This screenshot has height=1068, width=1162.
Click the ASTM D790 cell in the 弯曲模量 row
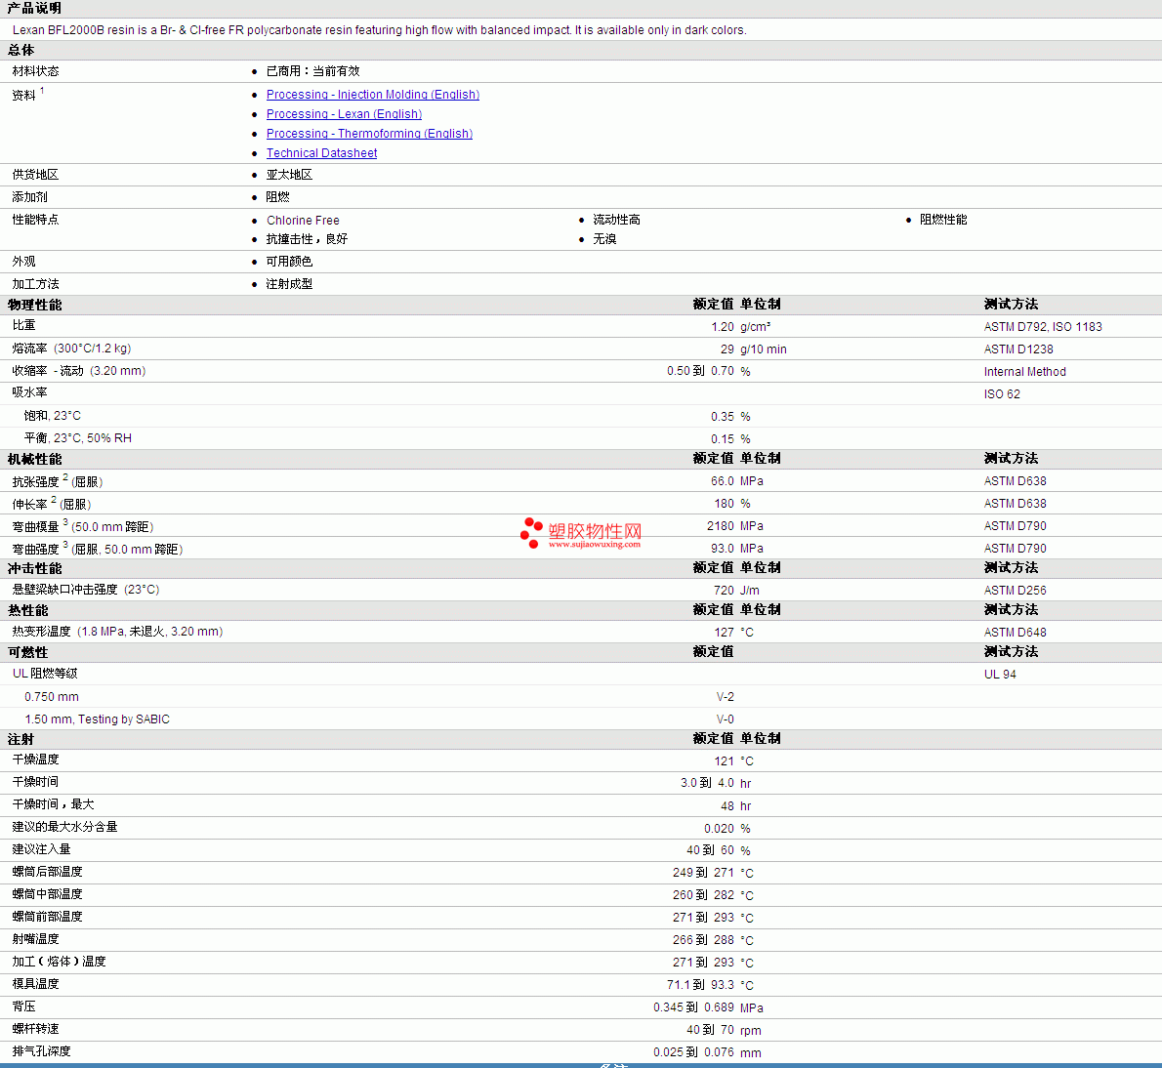(x=1016, y=526)
